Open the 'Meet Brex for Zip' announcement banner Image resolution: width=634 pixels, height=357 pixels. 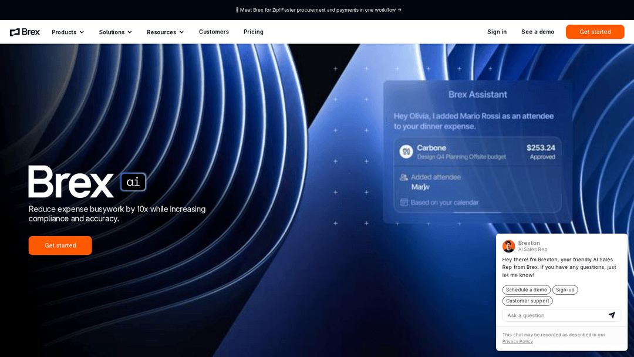click(x=319, y=10)
